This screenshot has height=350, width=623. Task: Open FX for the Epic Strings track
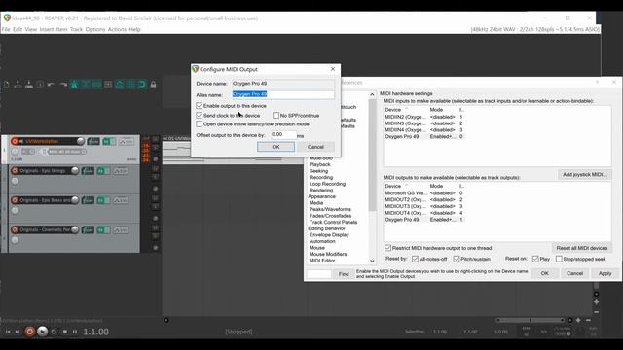tap(100, 171)
